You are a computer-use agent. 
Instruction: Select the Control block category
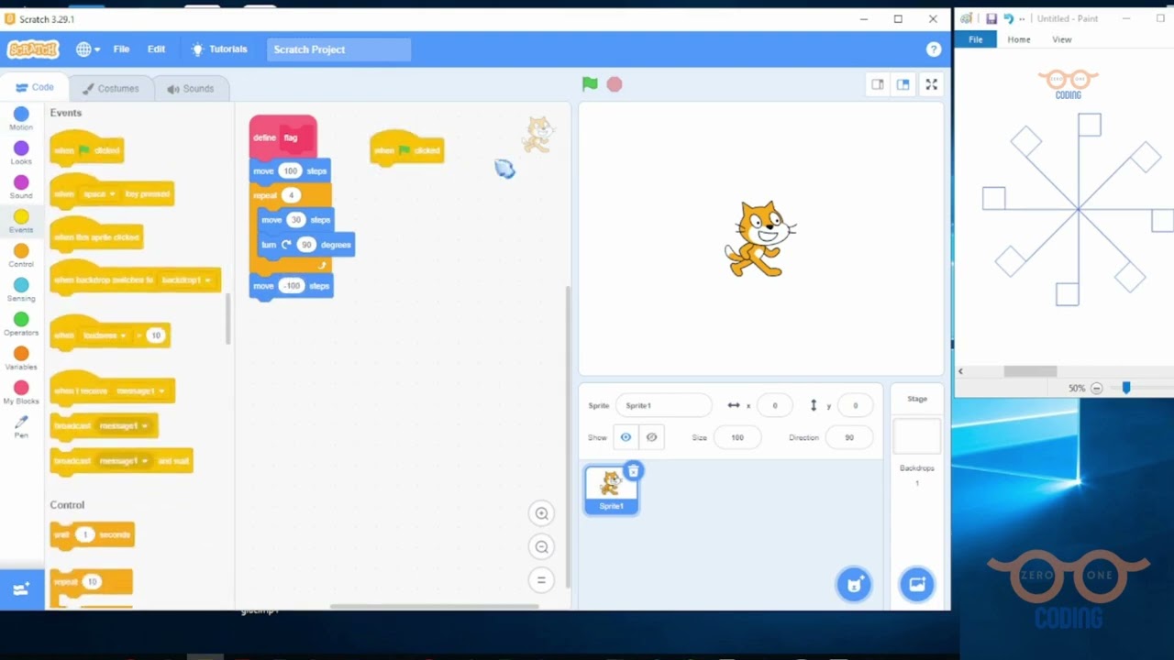click(21, 255)
